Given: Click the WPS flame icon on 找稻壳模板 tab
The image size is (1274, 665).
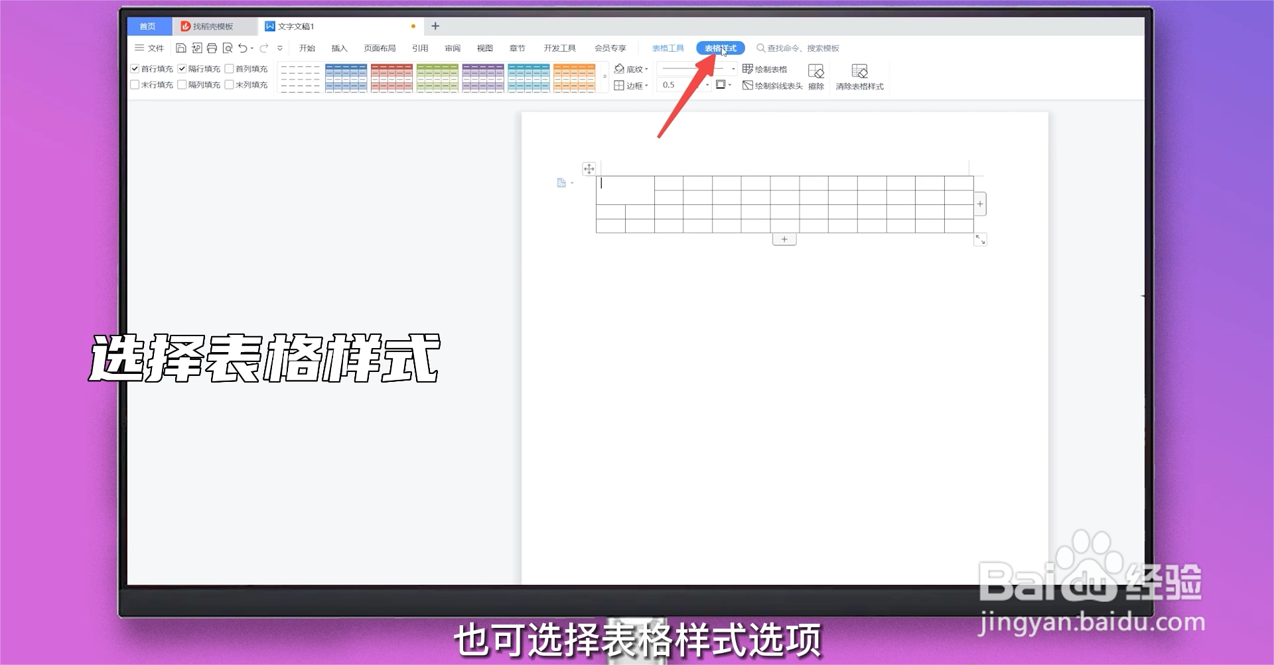Looking at the screenshot, I should click(x=186, y=27).
